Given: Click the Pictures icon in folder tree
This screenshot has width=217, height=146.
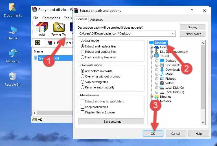Looking at the screenshot, I should (162, 79).
